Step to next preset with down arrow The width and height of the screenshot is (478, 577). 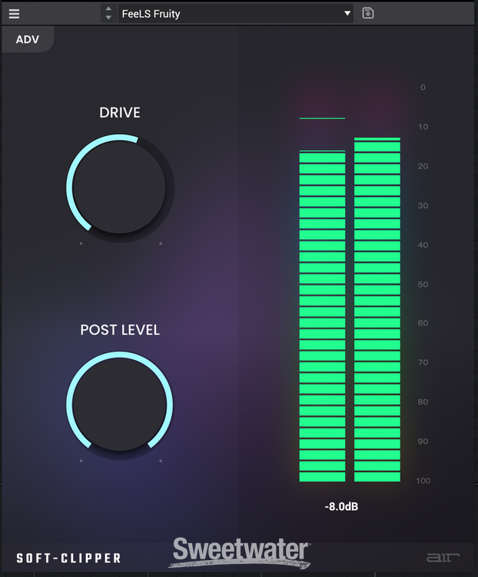[108, 18]
